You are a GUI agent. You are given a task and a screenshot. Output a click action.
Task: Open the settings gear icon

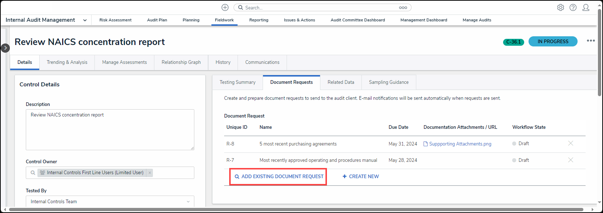click(560, 8)
